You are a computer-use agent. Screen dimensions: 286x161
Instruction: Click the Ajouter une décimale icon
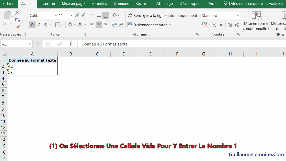(230, 25)
